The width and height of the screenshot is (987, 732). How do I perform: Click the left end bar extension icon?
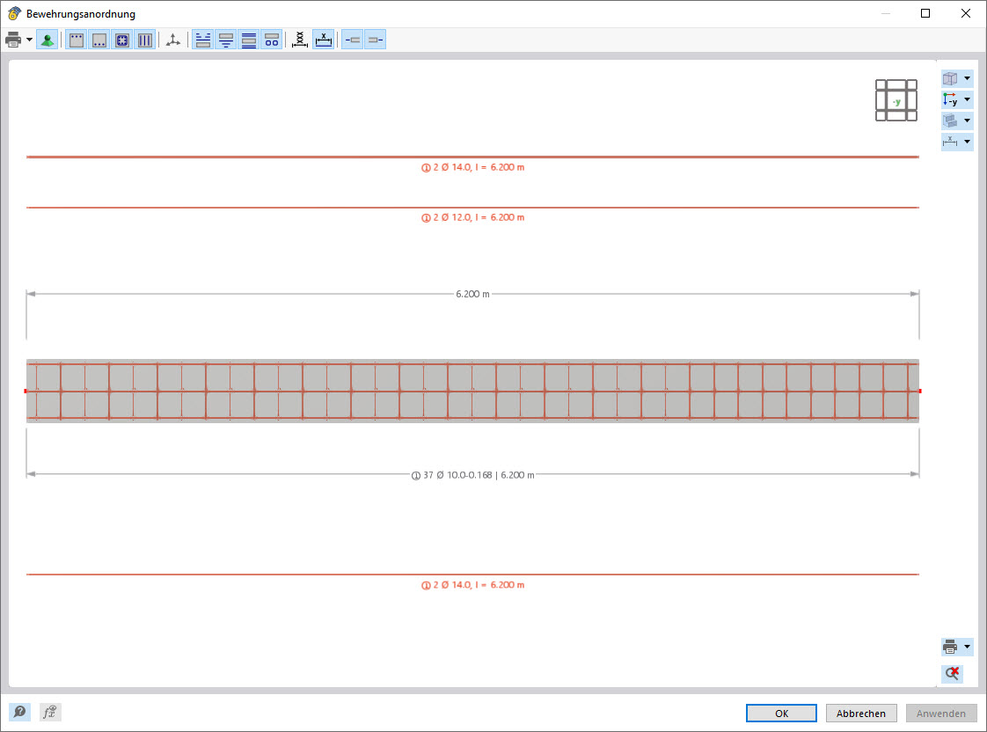pyautogui.click(x=353, y=40)
